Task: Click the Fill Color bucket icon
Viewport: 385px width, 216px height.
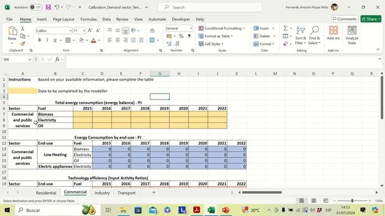Action: [x=81, y=40]
